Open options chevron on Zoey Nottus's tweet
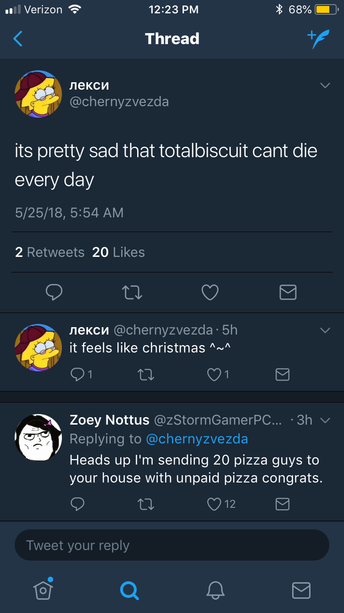 (x=325, y=420)
